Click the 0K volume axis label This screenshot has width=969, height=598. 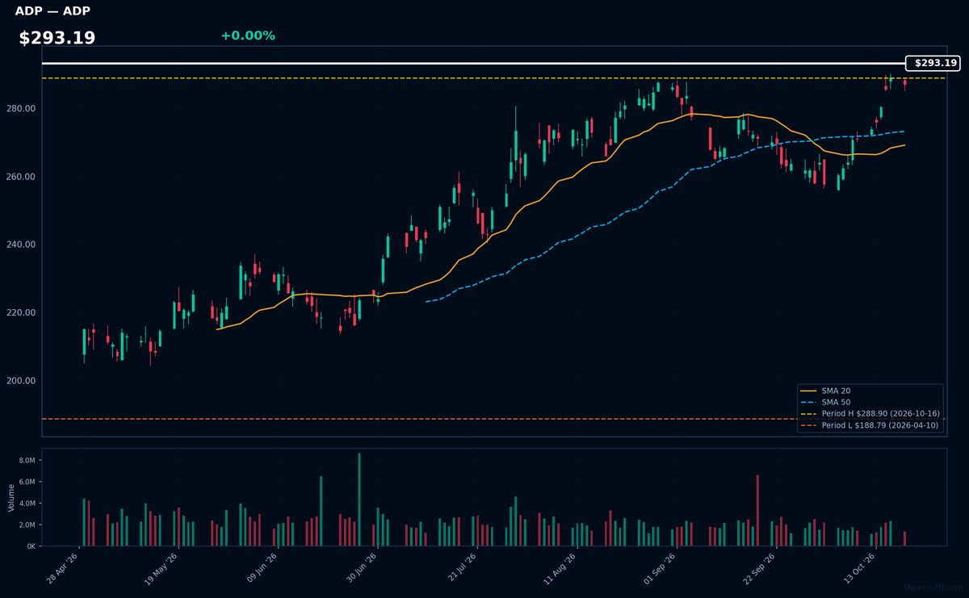[x=31, y=546]
